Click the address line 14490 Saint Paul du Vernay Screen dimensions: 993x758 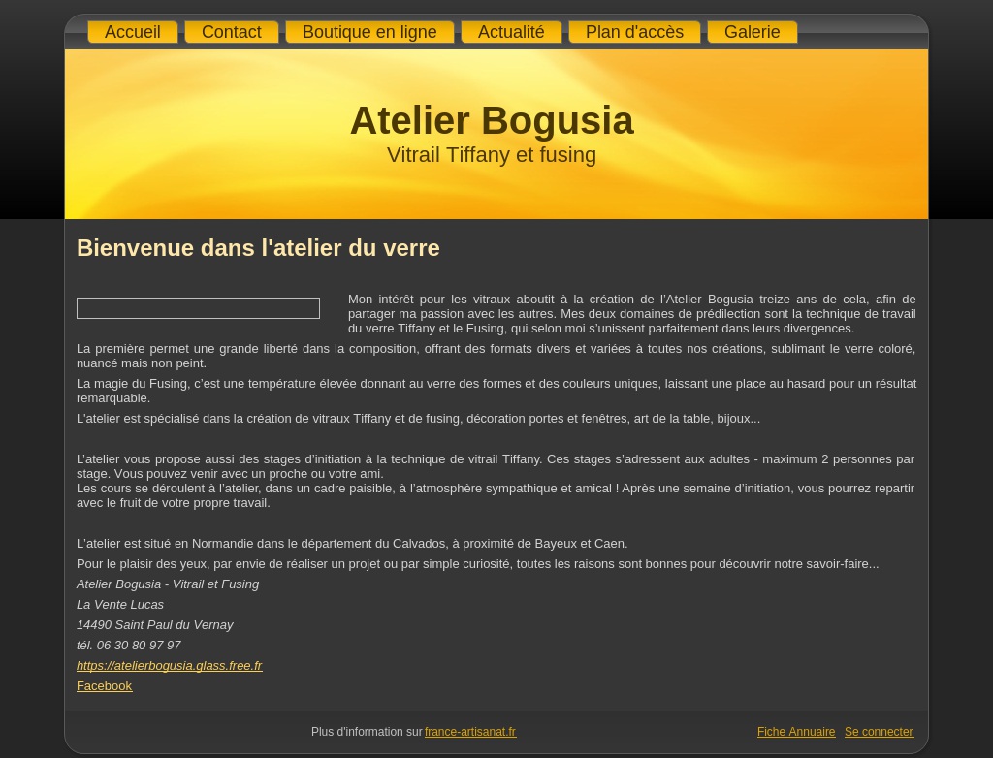coord(154,625)
